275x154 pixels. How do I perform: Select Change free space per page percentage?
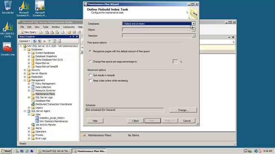90,62
